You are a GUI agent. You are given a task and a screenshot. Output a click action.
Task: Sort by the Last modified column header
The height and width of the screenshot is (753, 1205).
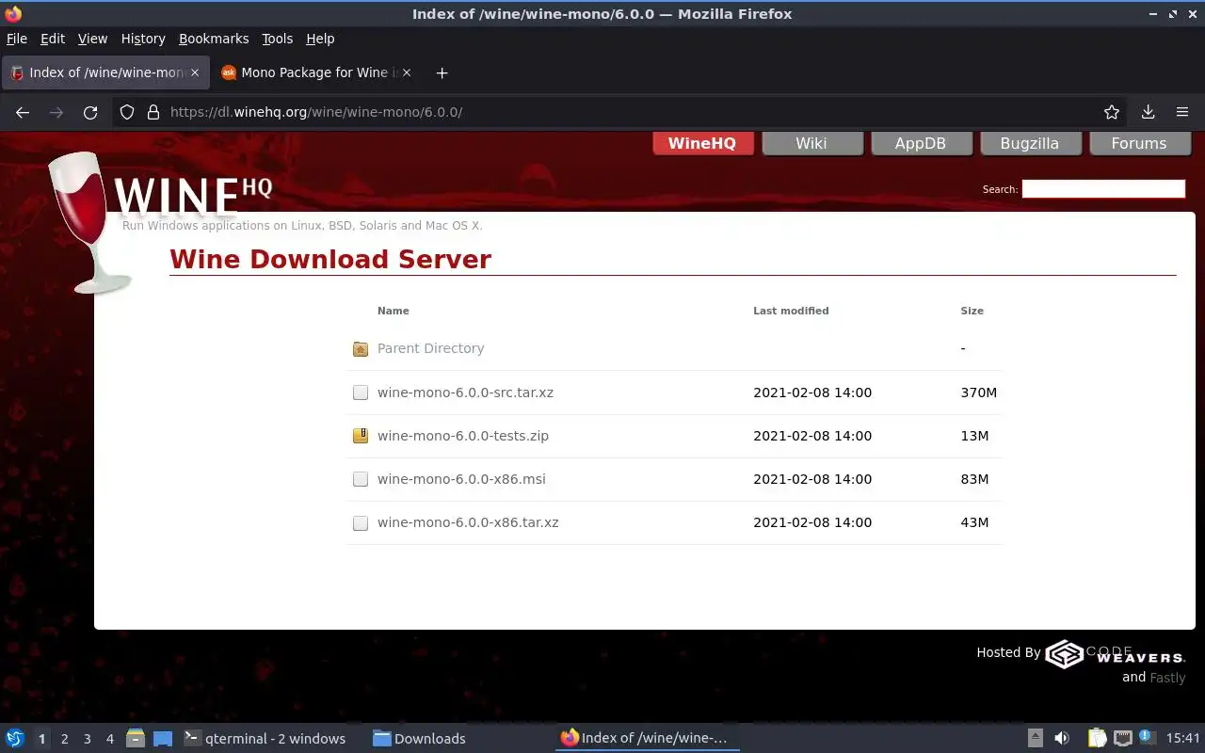pos(791,311)
